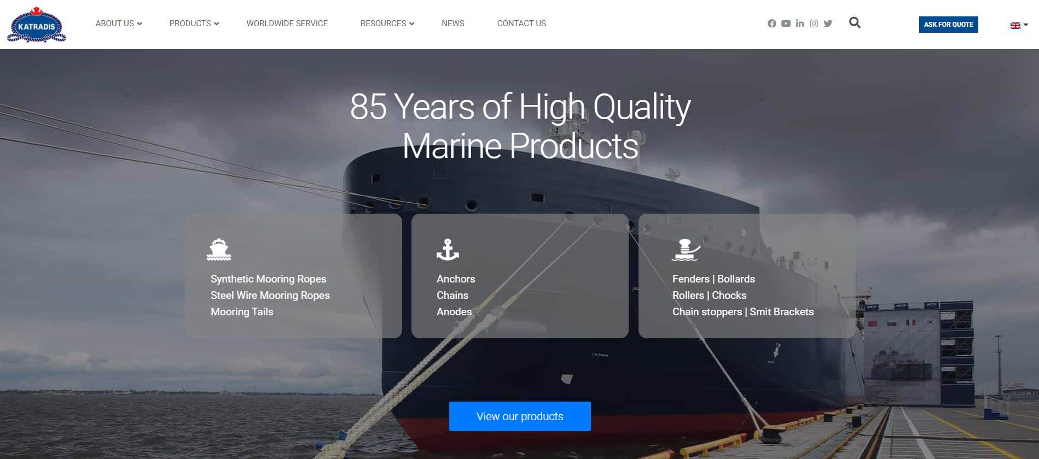This screenshot has height=459, width=1039.
Task: Click the Ask For Quote button
Action: 948,25
